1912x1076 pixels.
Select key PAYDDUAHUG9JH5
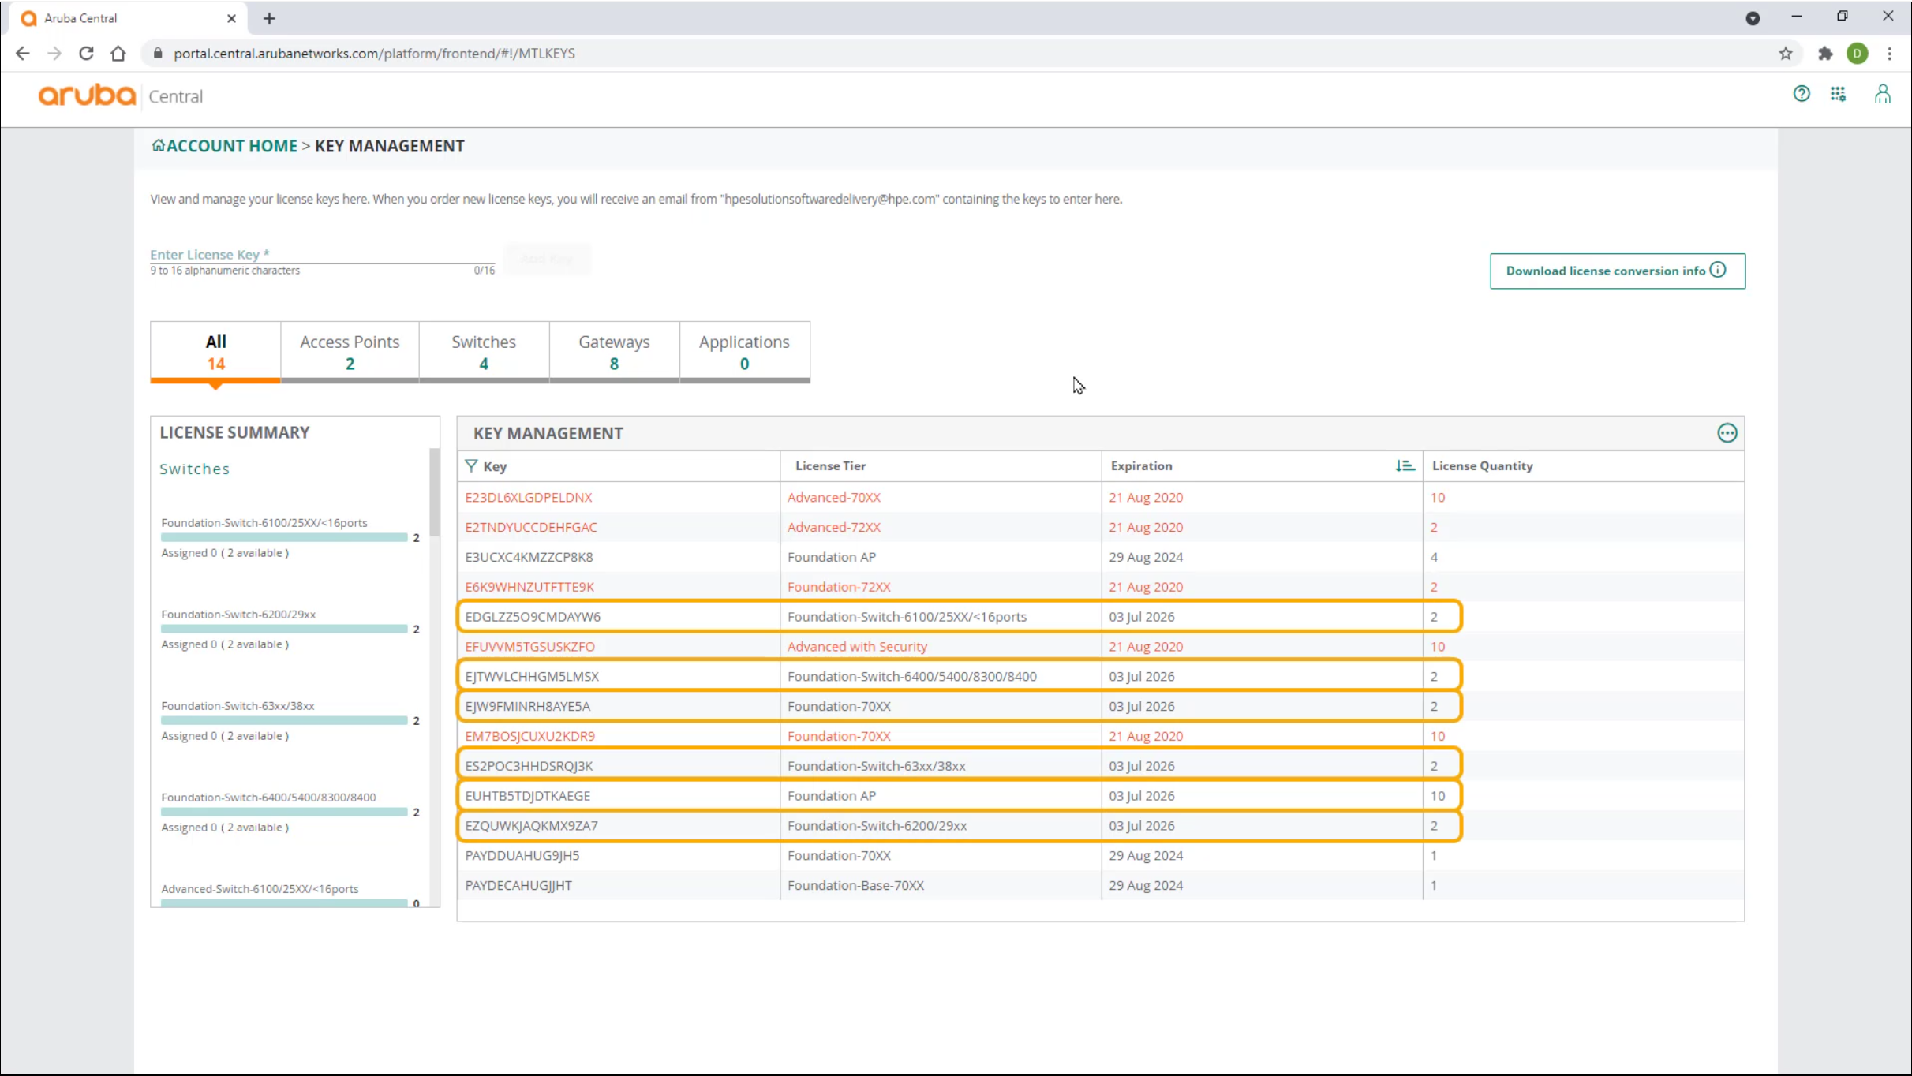(x=522, y=856)
